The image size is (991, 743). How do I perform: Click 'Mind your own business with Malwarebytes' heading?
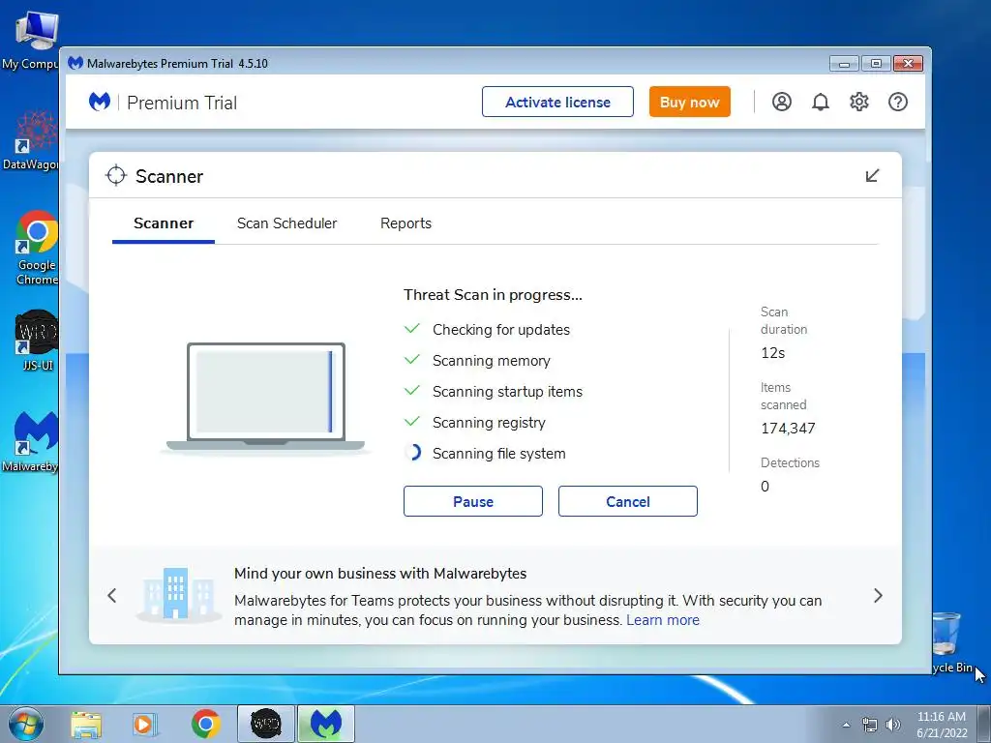tap(380, 574)
